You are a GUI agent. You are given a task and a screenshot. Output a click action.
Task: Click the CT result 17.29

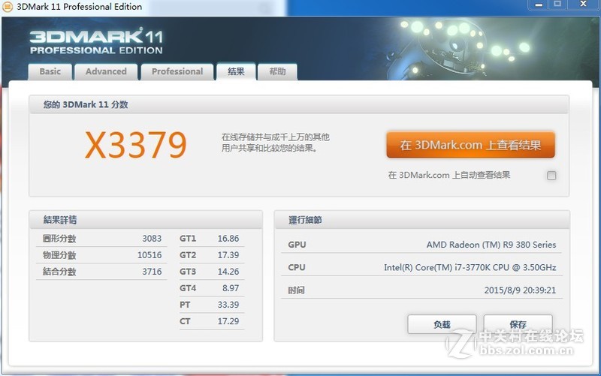pyautogui.click(x=228, y=321)
